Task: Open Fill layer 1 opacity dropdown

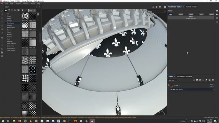Action: [212, 86]
